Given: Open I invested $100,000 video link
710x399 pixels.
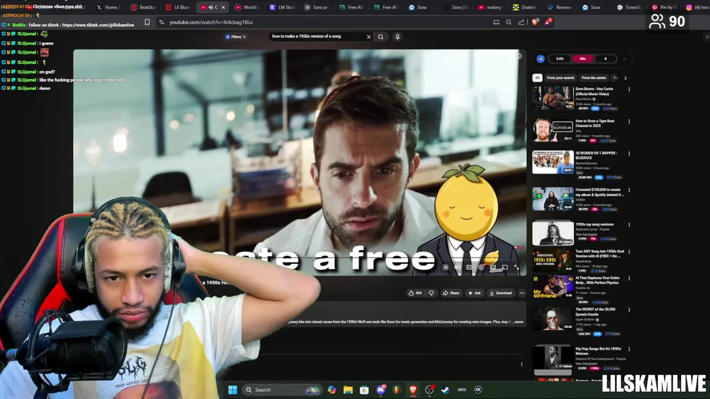Looking at the screenshot, I should click(x=600, y=192).
